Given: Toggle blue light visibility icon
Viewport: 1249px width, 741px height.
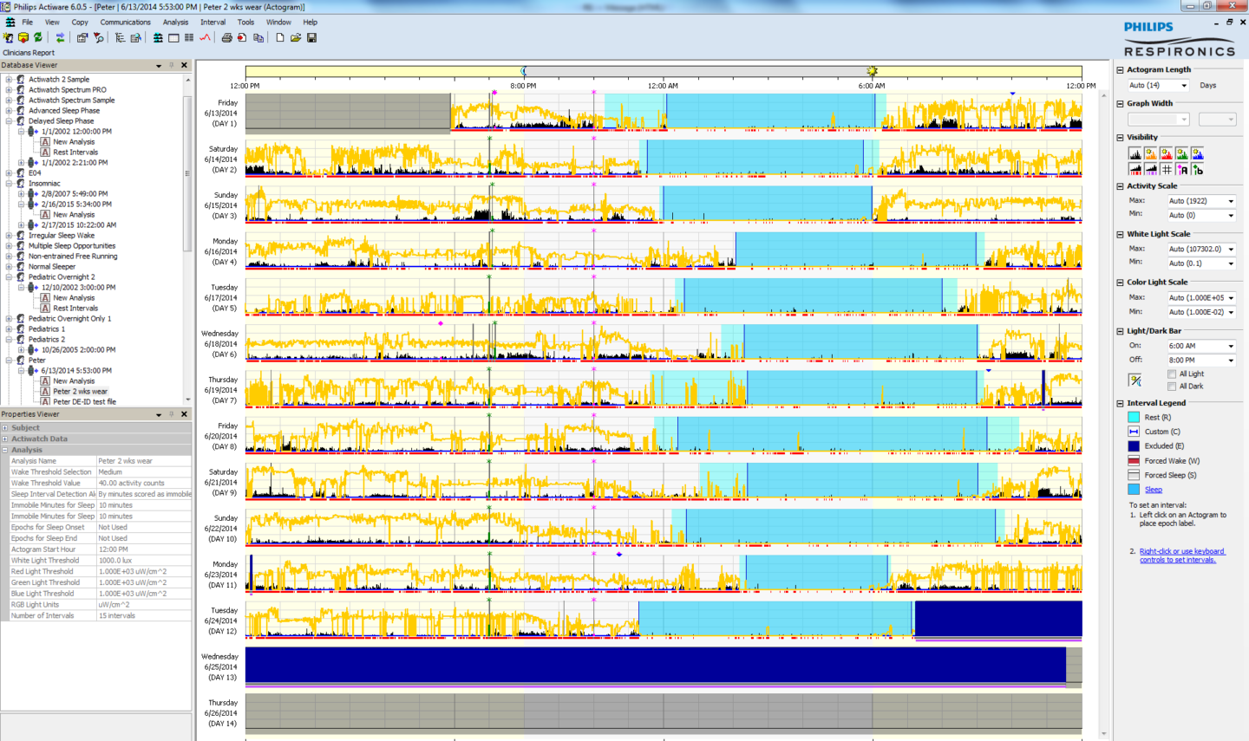Looking at the screenshot, I should tap(1197, 153).
